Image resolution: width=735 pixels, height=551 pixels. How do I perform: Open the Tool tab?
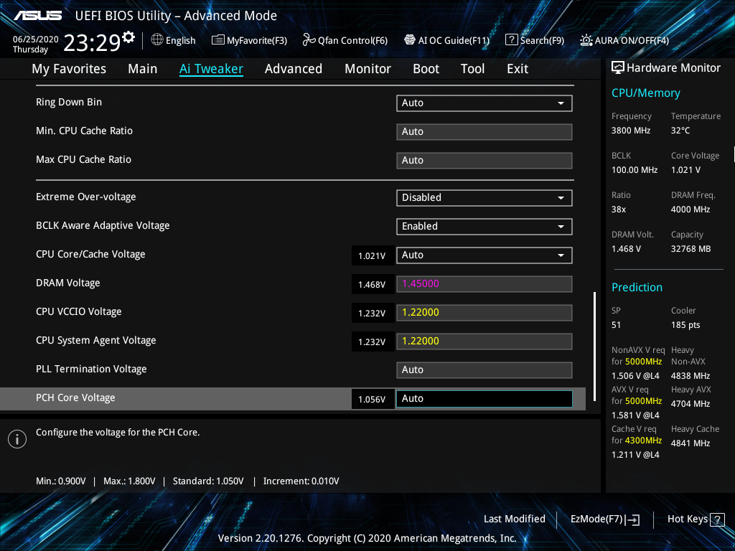pyautogui.click(x=472, y=69)
